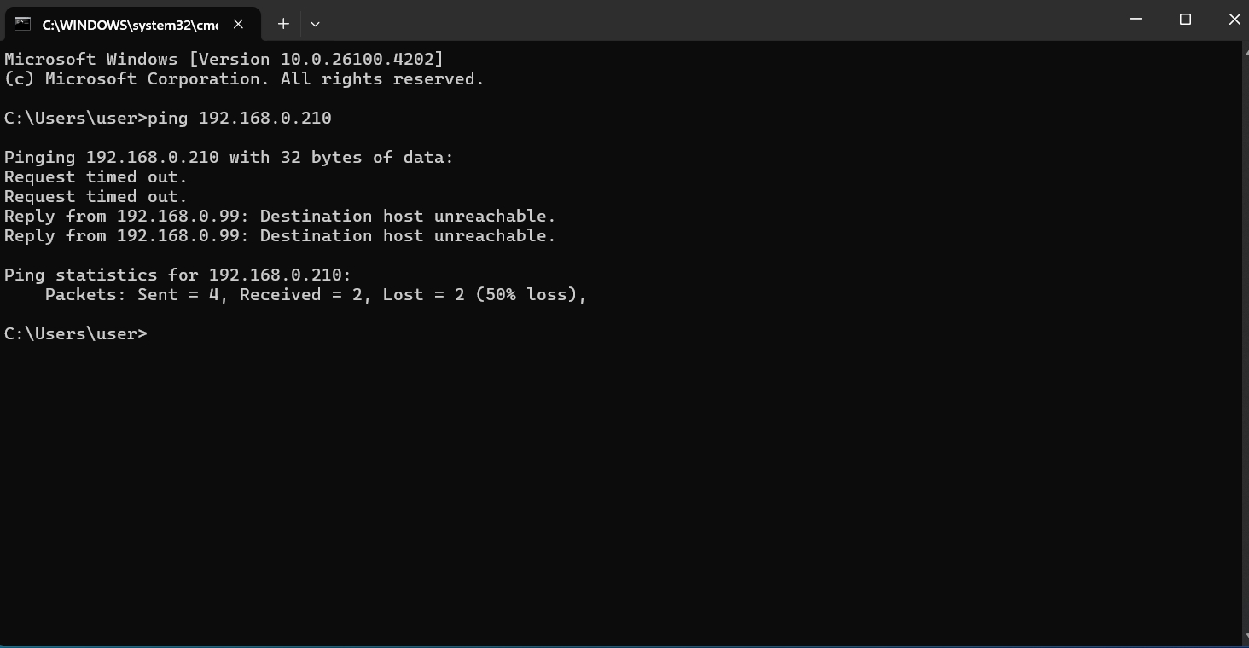Click the empty title bar area
The image size is (1249, 648).
pyautogui.click(x=683, y=20)
